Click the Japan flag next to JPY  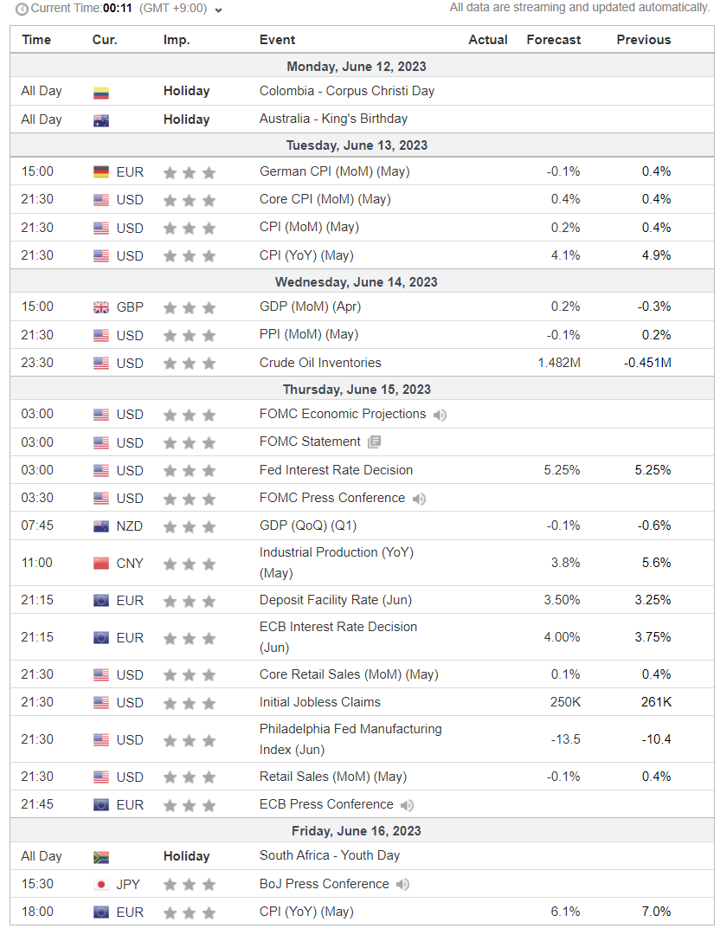101,885
